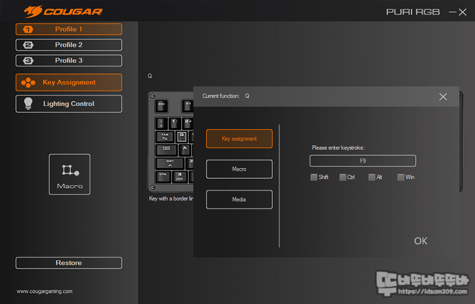This screenshot has width=475, height=304.
Task: Open the Lighting Control section
Action: 69,104
